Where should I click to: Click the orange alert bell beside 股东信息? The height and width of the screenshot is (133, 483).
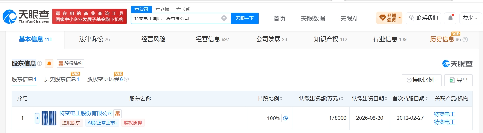[49, 64]
